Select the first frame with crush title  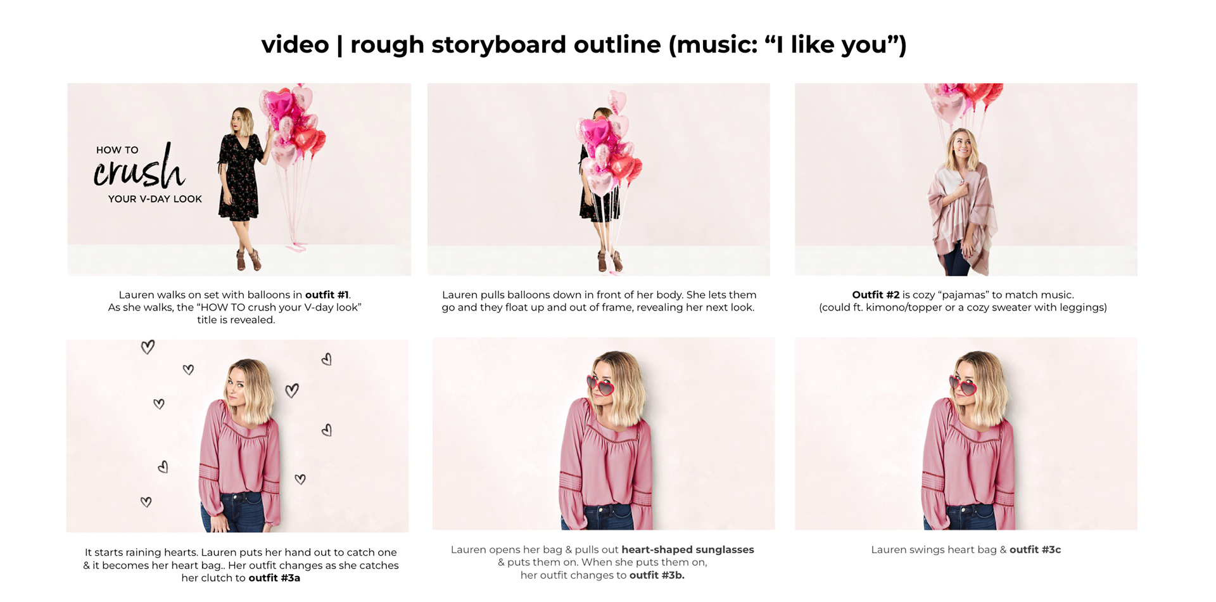239,179
